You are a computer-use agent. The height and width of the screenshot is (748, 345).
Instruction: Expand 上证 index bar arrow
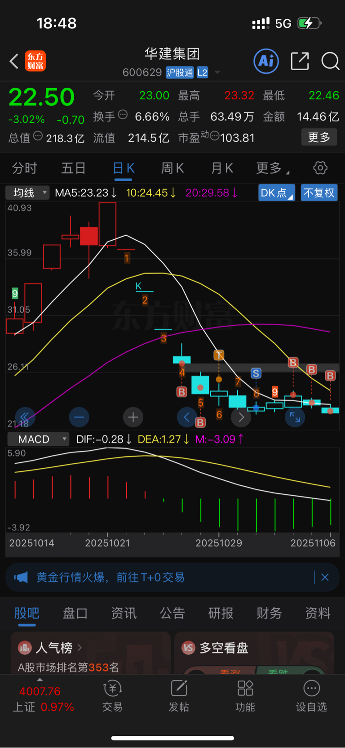point(40,680)
